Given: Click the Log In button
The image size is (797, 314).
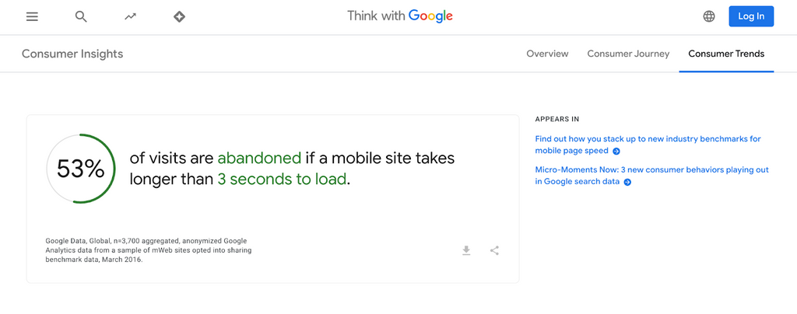Looking at the screenshot, I should pos(751,16).
